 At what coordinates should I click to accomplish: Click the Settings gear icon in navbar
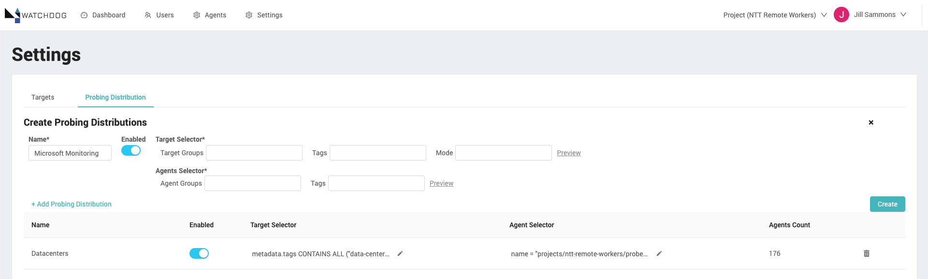(x=249, y=15)
